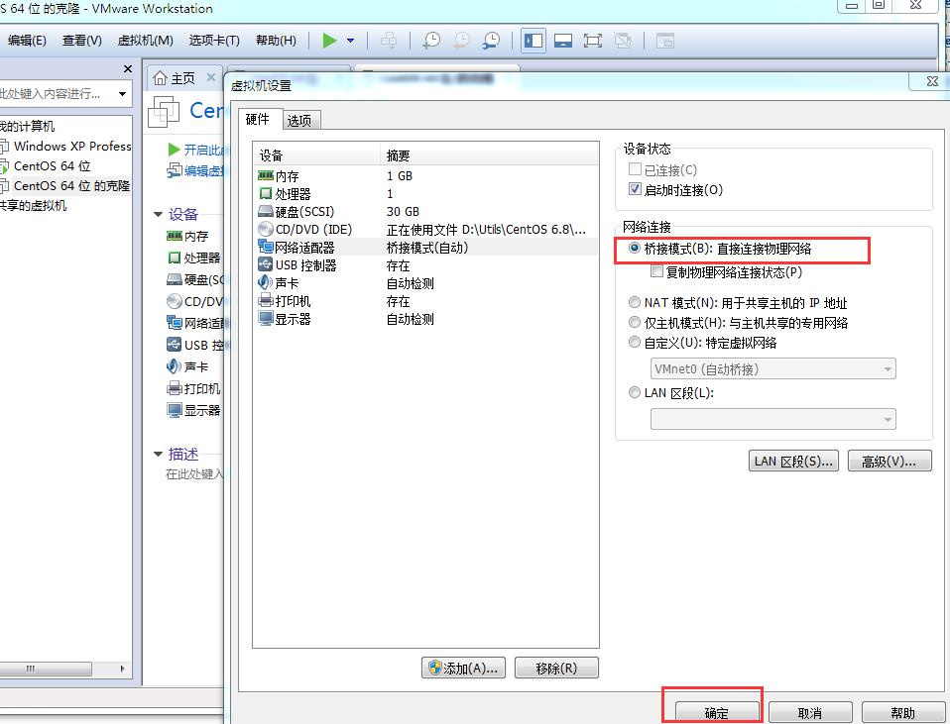The width and height of the screenshot is (950, 724).
Task: Click the send Ctrl+Alt+Del toolbar icon
Action: click(x=389, y=41)
